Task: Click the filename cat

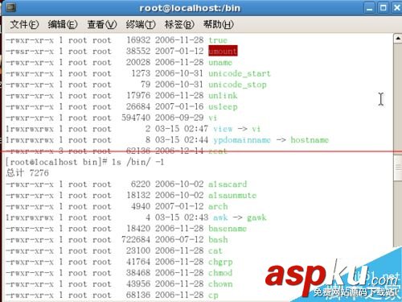Action: tap(215, 250)
